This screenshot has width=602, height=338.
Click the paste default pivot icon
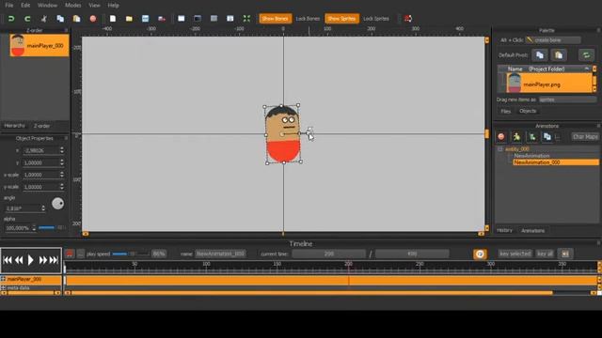559,54
